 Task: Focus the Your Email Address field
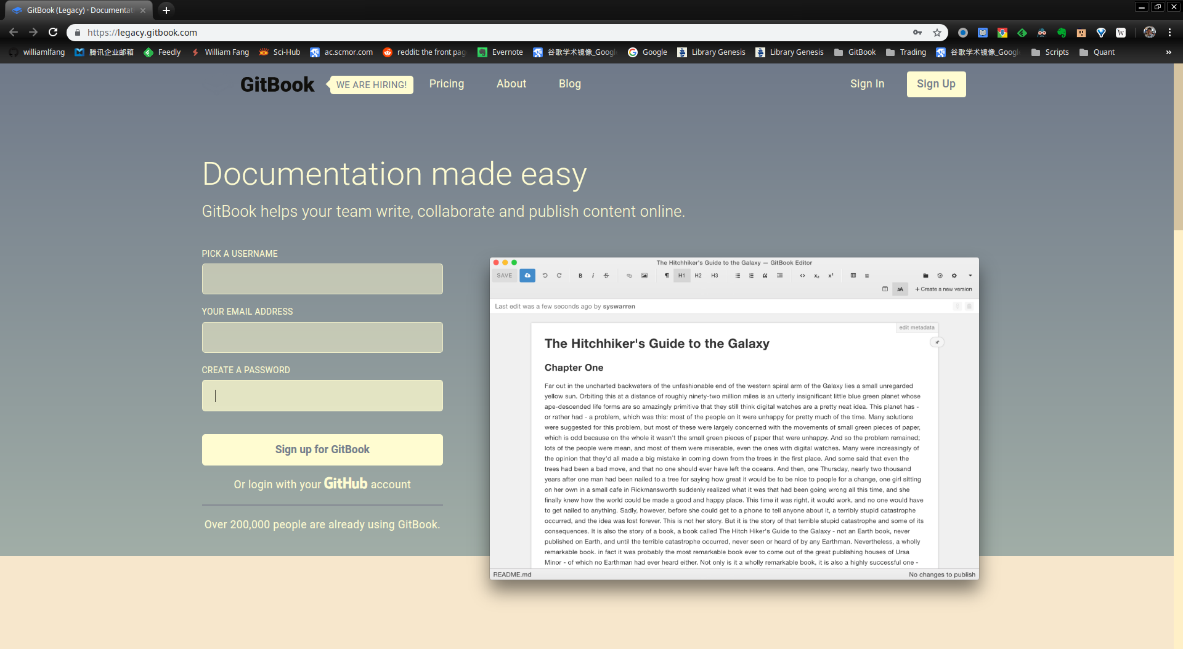point(322,337)
